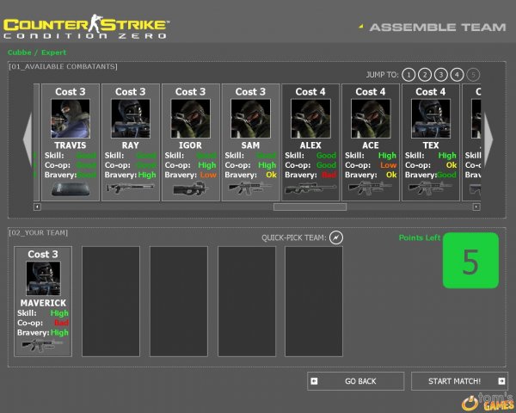
Task: Select Travis's portrait
Action: pyautogui.click(x=71, y=119)
